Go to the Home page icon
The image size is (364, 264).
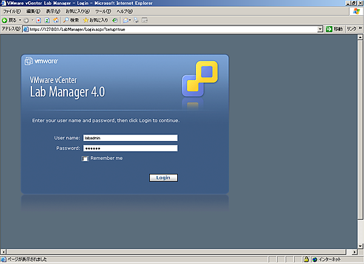56,20
